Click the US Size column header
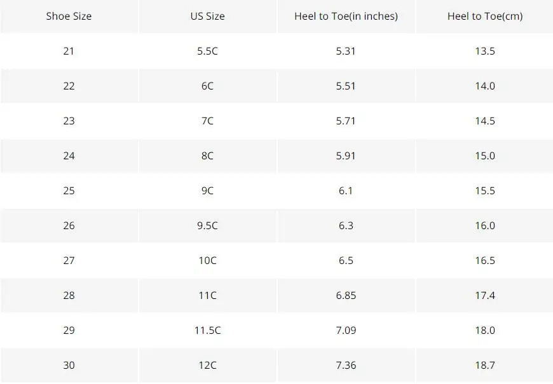 (207, 16)
